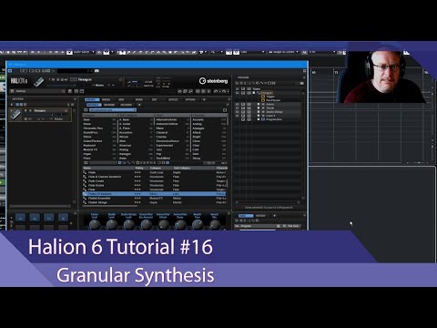Viewport: 437px width, 328px height.
Task: Solo Layer 4 in program tree
Action: pos(249,116)
